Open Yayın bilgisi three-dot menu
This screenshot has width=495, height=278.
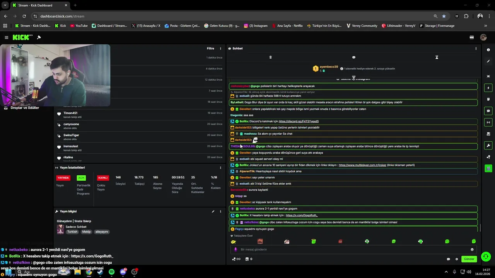tap(220, 211)
